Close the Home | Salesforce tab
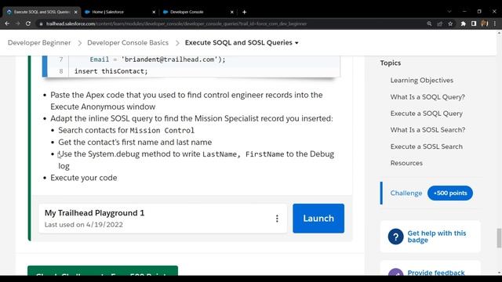This screenshot has height=282, width=502. (x=154, y=13)
